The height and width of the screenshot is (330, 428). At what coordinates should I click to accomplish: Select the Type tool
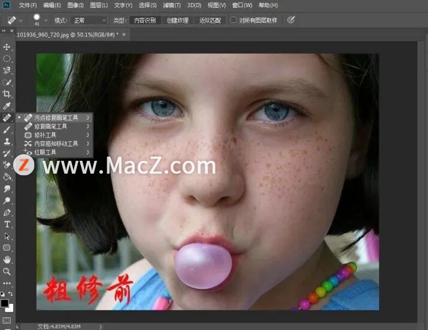(7, 224)
